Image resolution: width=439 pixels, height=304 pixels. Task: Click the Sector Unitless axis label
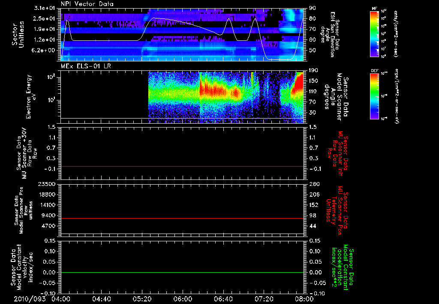coord(18,34)
